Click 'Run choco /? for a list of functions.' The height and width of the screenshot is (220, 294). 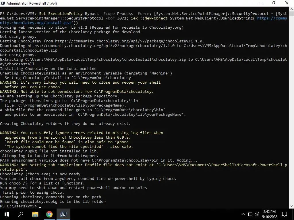click(x=42, y=183)
